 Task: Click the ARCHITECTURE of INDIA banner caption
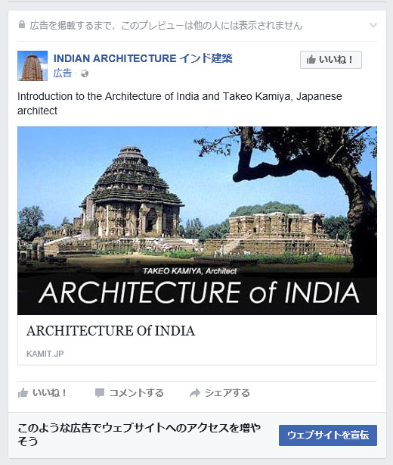pyautogui.click(x=199, y=293)
